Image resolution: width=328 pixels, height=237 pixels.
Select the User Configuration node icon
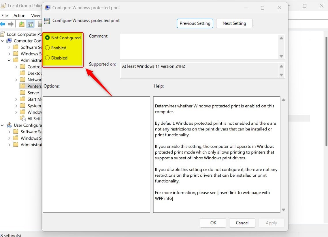[x=10, y=125]
